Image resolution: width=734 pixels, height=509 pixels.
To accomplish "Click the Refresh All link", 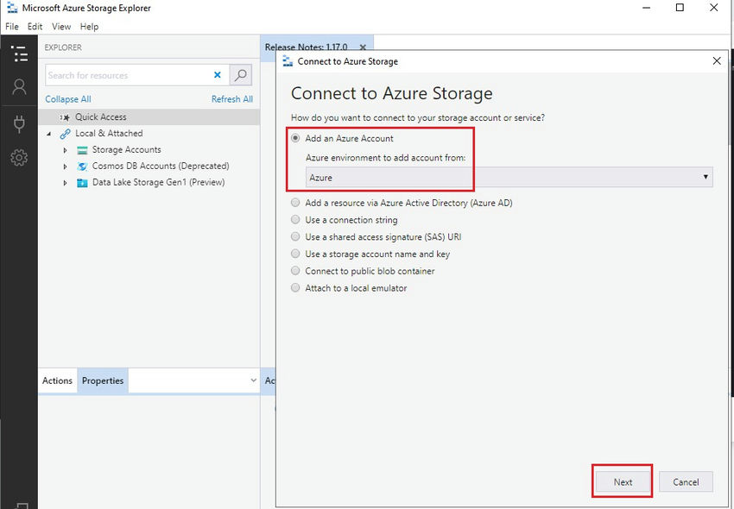I will (231, 98).
